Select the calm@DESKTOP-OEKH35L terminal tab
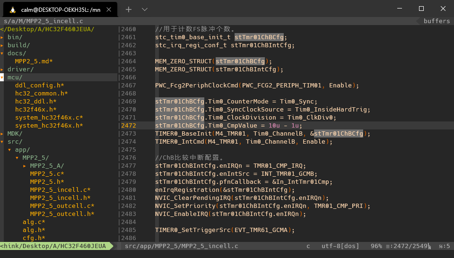Image resolution: width=454 pixels, height=258 pixels. click(x=60, y=9)
